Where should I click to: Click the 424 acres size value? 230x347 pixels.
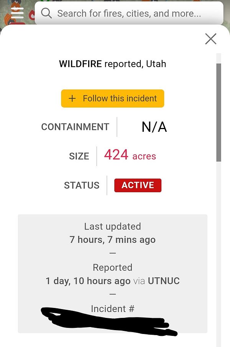130,155
